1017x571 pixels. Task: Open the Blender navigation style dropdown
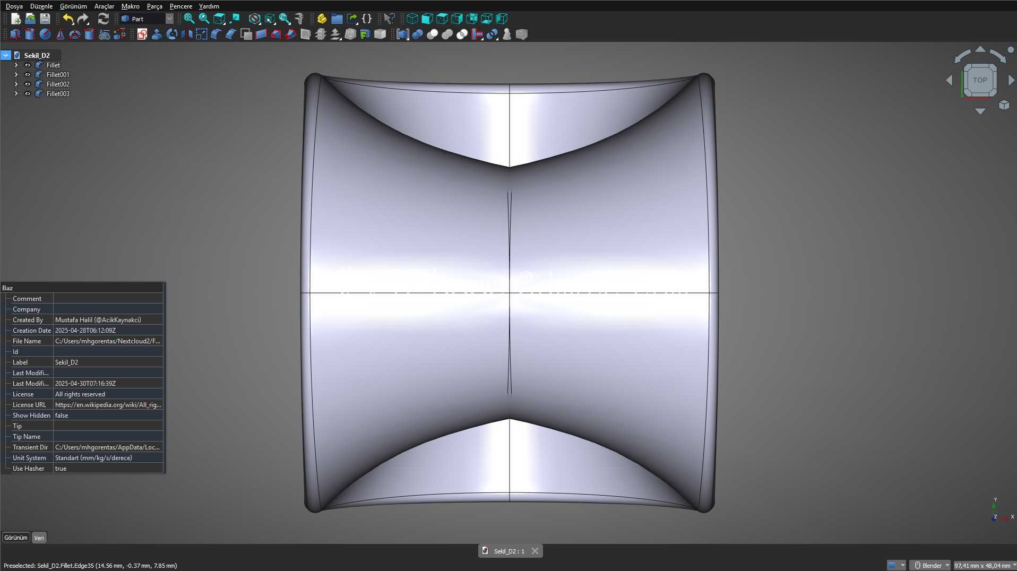tap(930, 565)
